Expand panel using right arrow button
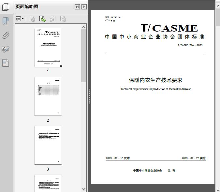This screenshot has width=220, height=192. pos(84,7)
